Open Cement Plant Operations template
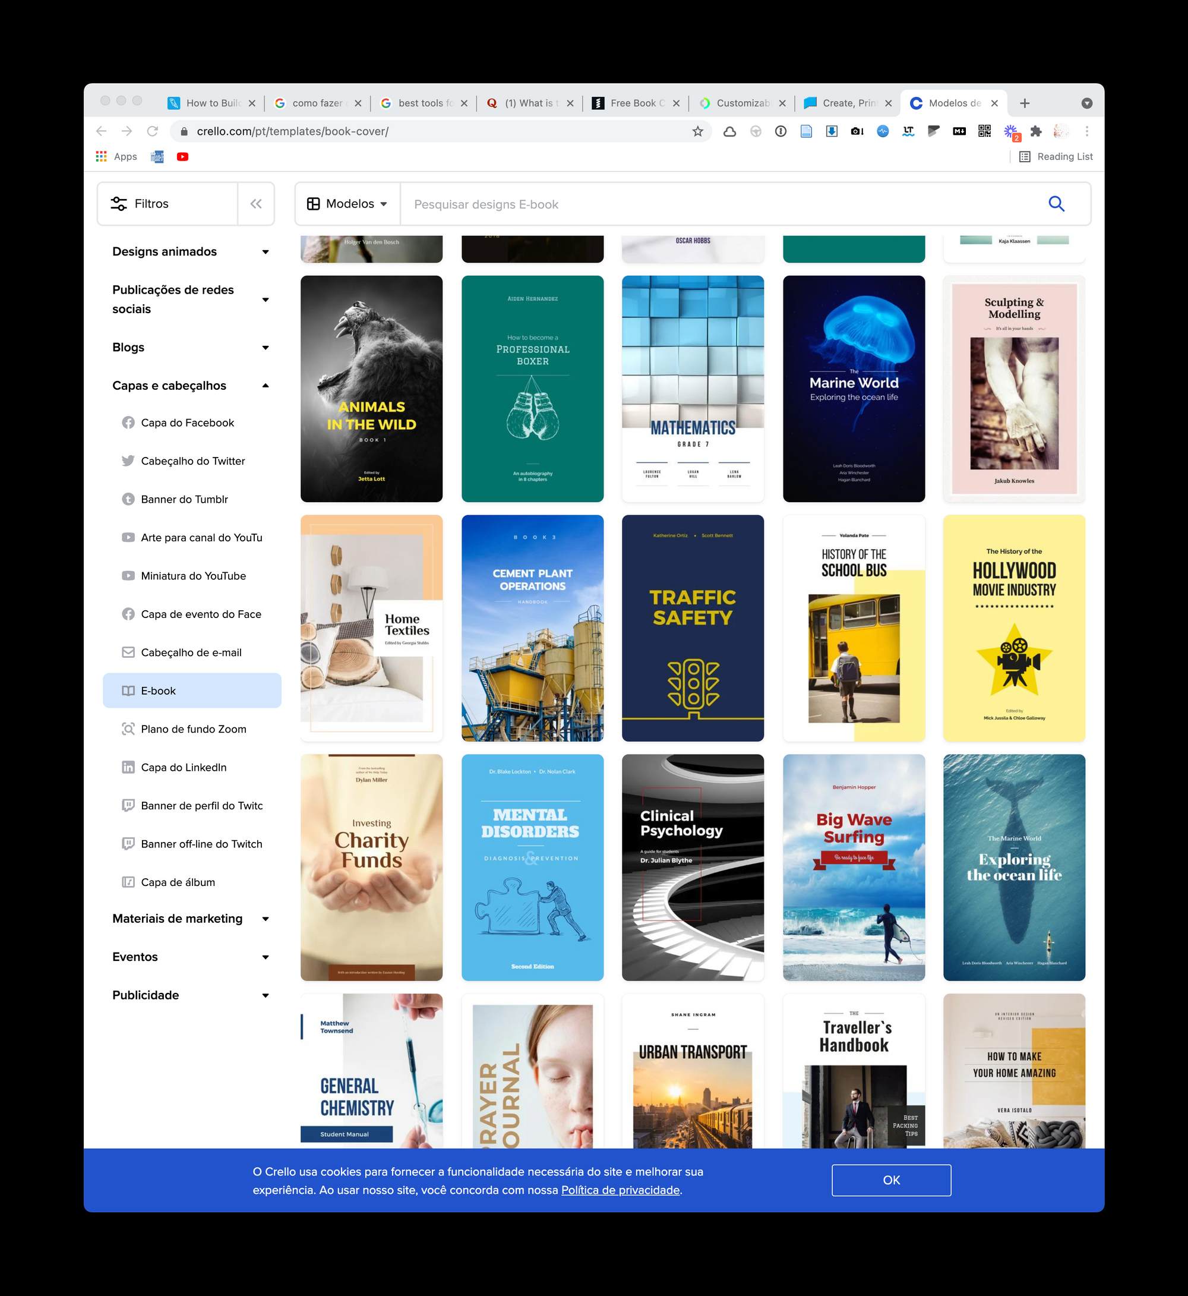The height and width of the screenshot is (1296, 1188). coord(532,627)
